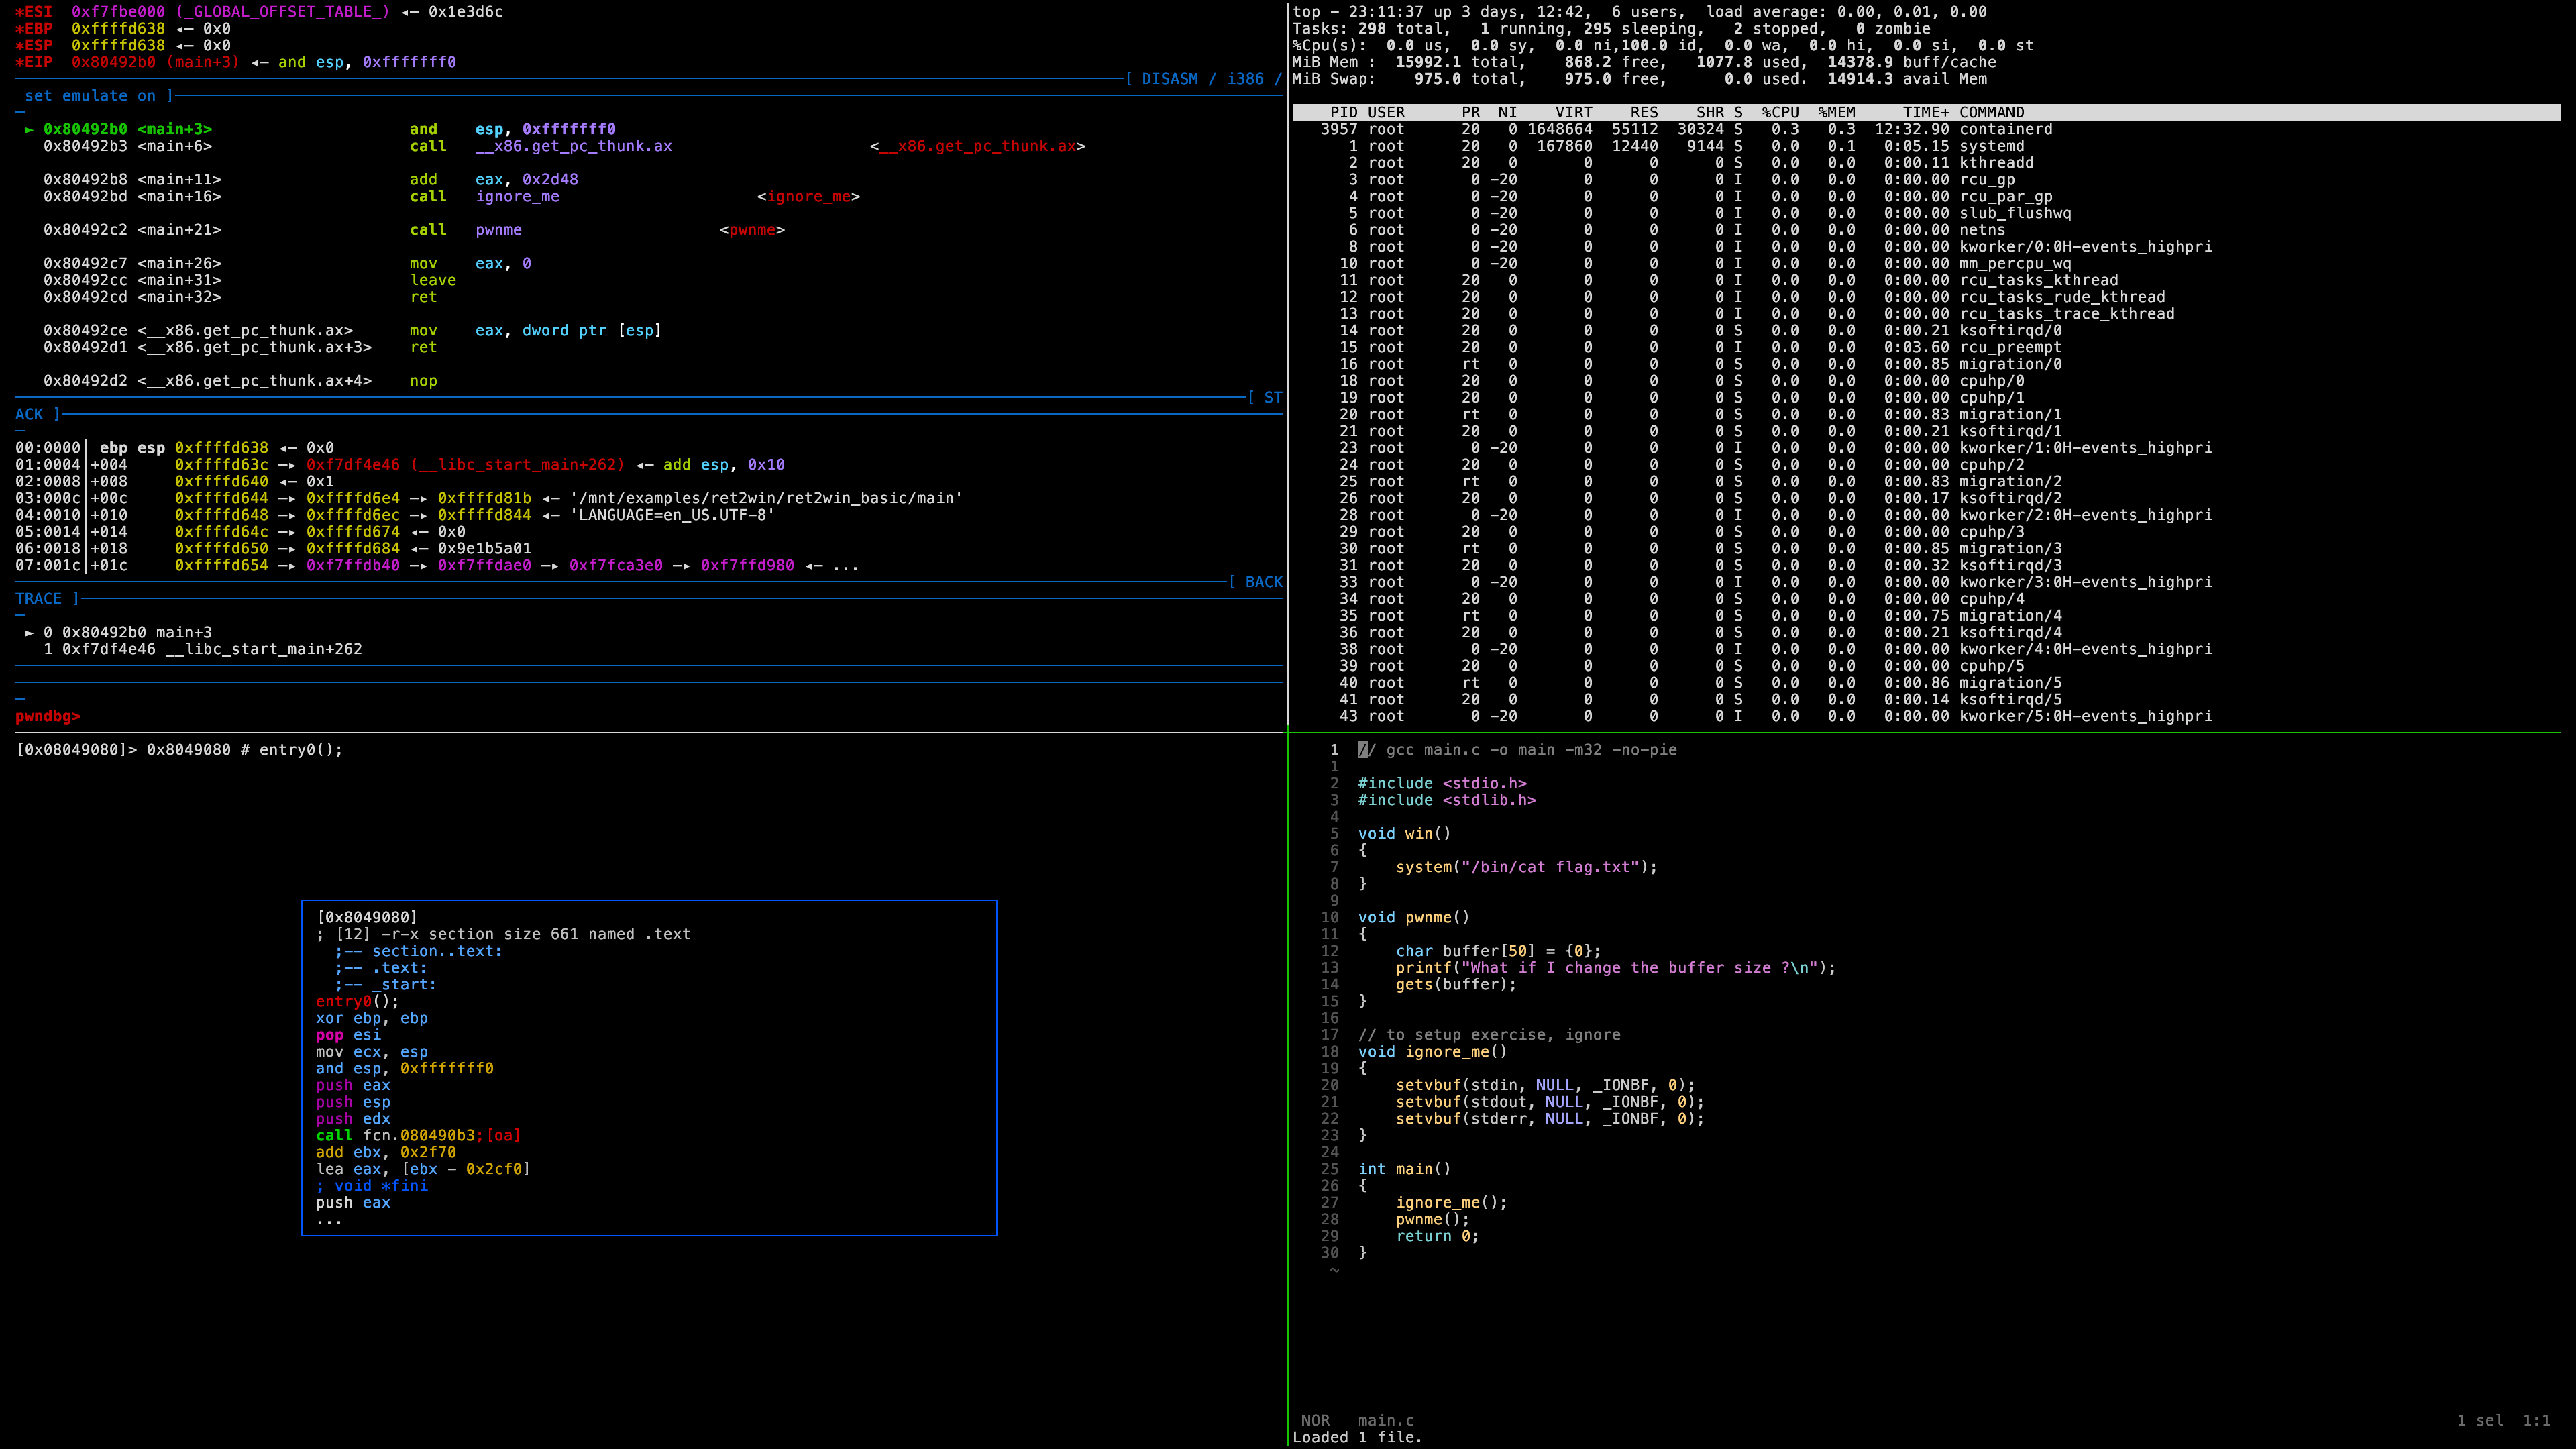Viewport: 2576px width, 1449px height.
Task: Click the call ignore_me instruction
Action: point(484,196)
